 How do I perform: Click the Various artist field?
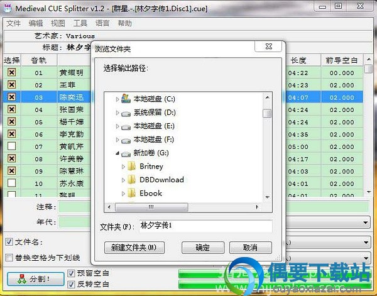tap(80, 36)
